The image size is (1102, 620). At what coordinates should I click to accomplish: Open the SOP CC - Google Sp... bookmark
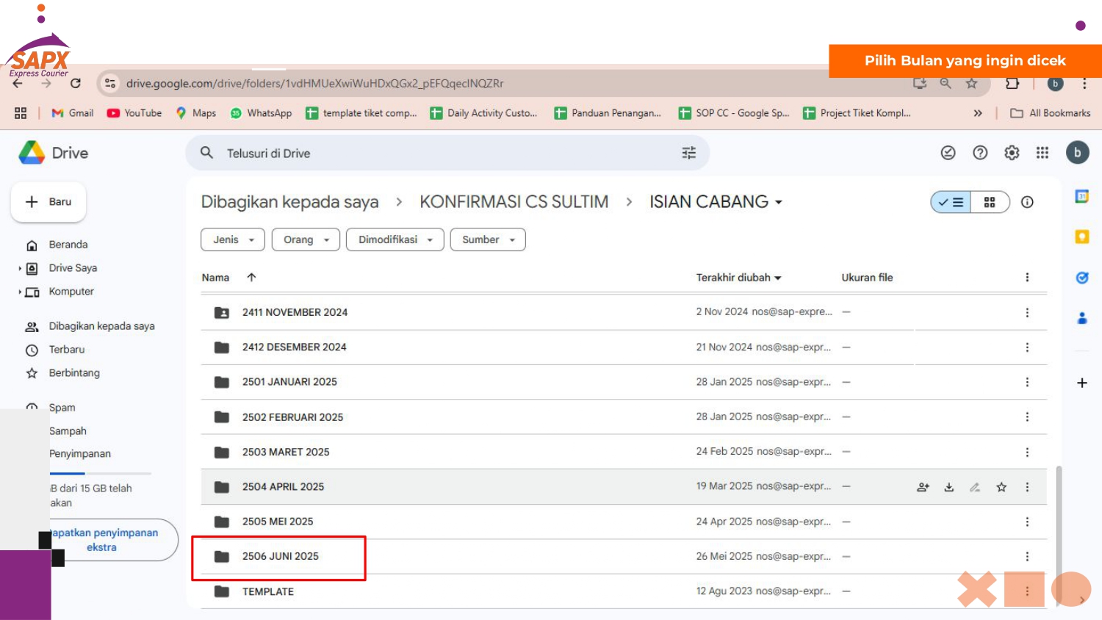(734, 113)
